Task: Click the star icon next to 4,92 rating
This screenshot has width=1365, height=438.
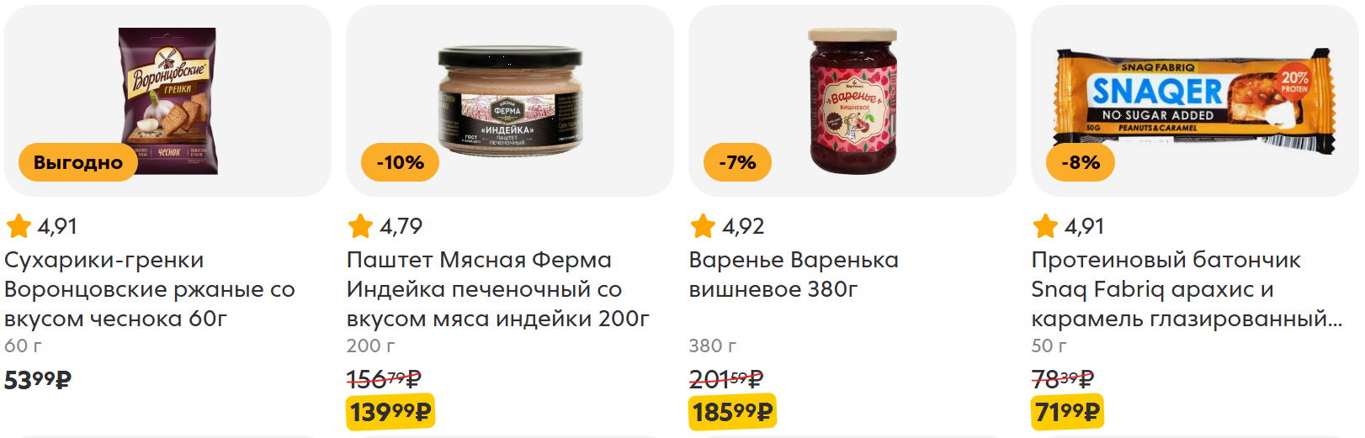Action: point(703,226)
